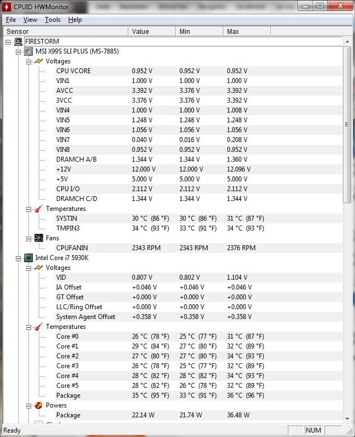Viewport: 355px width, 437px height.
Task: Click the Sensor column header
Action: point(66,32)
